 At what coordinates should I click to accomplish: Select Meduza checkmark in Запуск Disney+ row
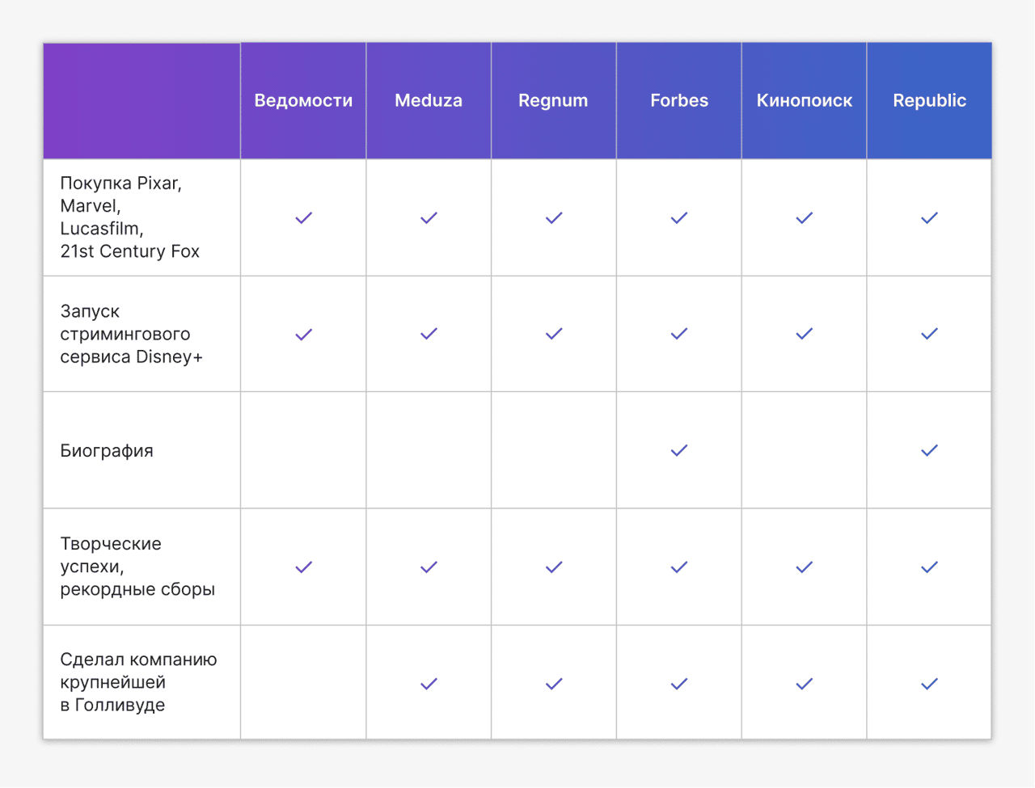pyautogui.click(x=429, y=334)
